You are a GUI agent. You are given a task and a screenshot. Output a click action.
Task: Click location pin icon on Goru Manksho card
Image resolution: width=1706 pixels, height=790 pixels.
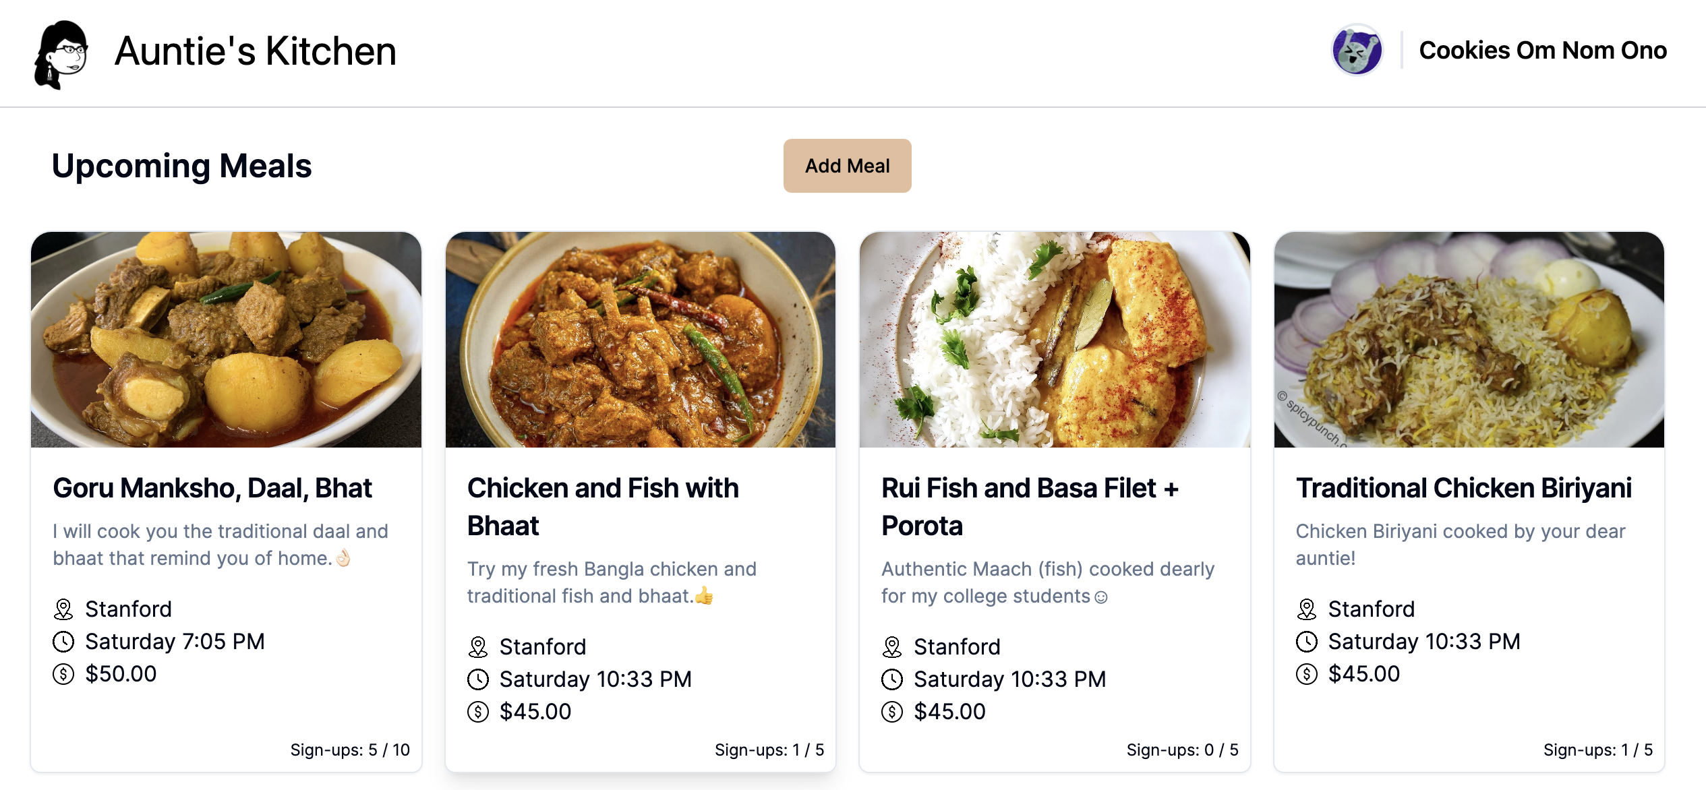coord(63,609)
